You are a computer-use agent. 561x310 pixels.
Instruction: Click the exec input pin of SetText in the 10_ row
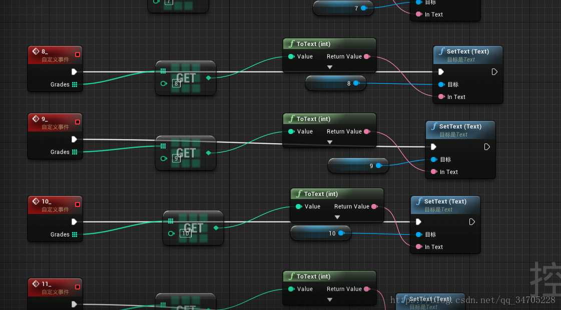coord(418,221)
